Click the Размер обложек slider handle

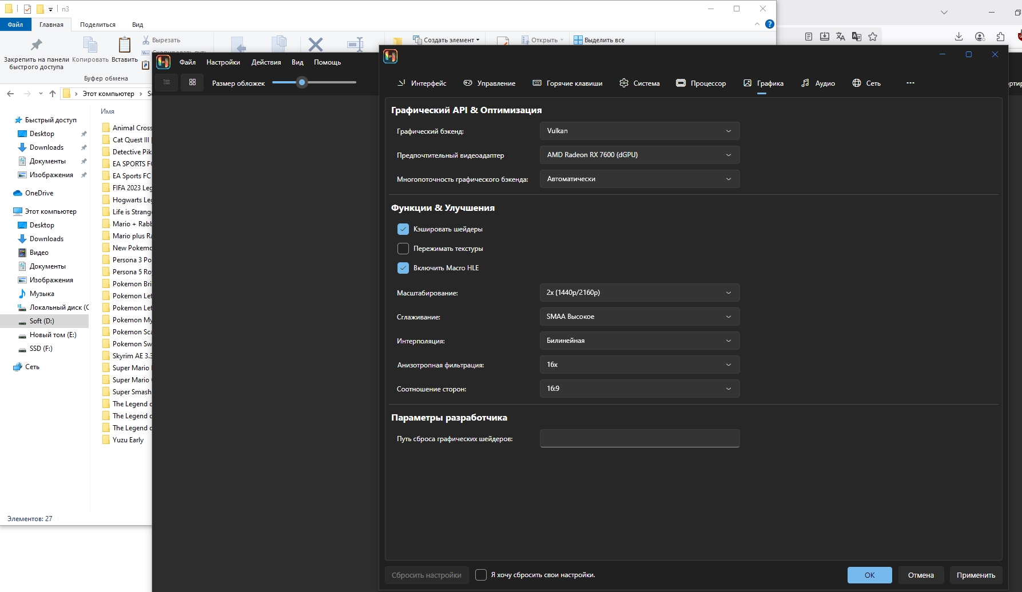[x=302, y=82]
